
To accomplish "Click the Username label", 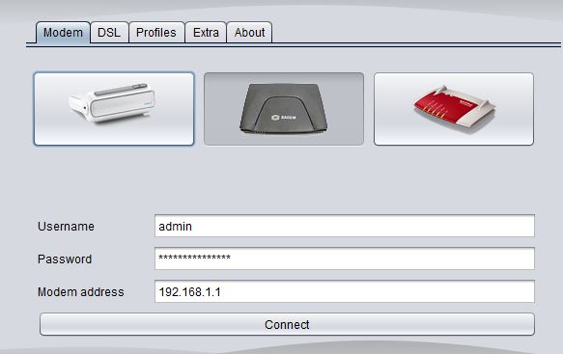I will click(66, 227).
